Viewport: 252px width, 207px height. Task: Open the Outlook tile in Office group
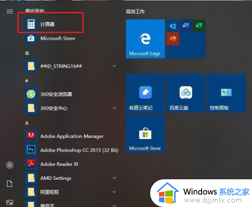[x=173, y=26]
